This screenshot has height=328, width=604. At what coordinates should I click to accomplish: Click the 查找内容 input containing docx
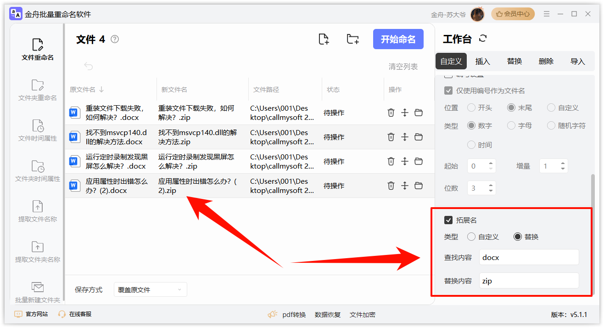[528, 257]
